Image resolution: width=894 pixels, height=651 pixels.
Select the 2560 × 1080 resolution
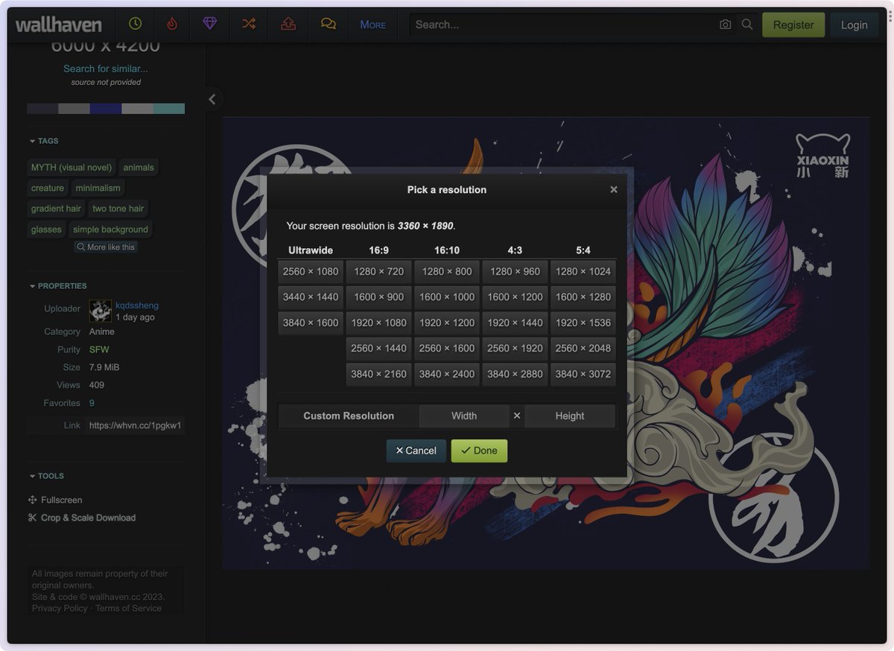click(x=311, y=271)
